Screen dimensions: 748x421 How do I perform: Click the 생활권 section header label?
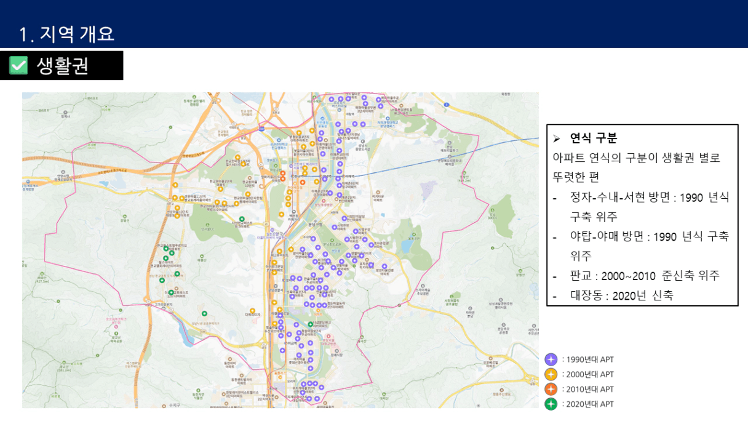[x=63, y=65]
